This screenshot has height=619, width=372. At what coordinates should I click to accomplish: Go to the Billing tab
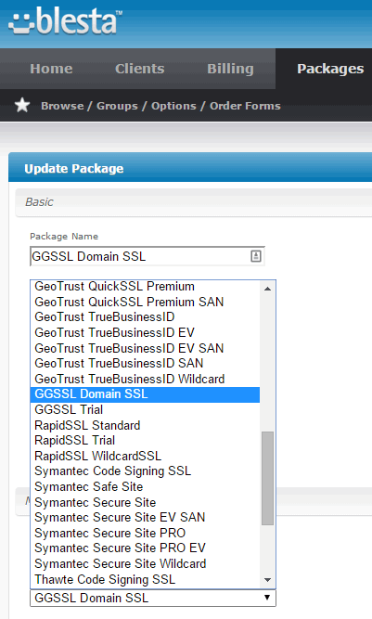point(230,69)
